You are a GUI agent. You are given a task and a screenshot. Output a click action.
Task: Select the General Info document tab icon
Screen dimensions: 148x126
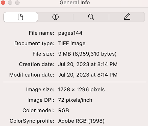pyautogui.click(x=20, y=17)
